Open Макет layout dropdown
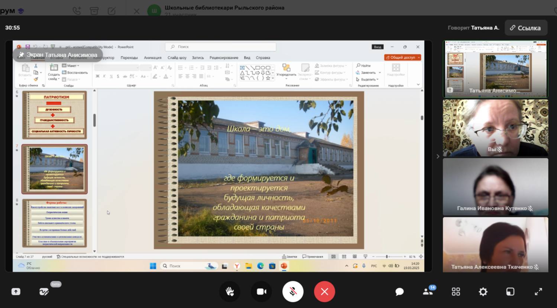 (x=71, y=65)
